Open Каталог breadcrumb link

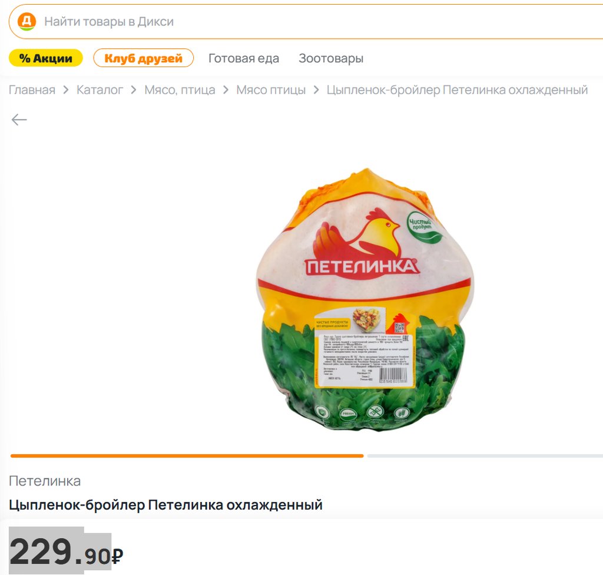[x=100, y=90]
